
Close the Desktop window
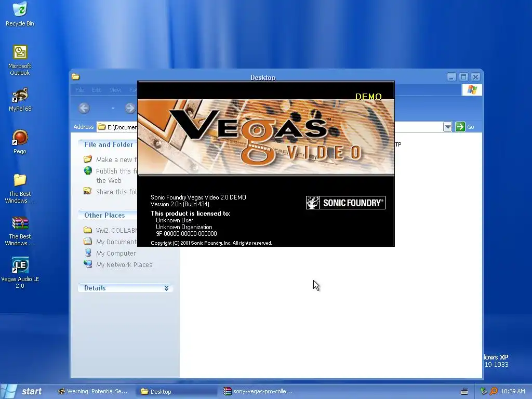pos(476,77)
